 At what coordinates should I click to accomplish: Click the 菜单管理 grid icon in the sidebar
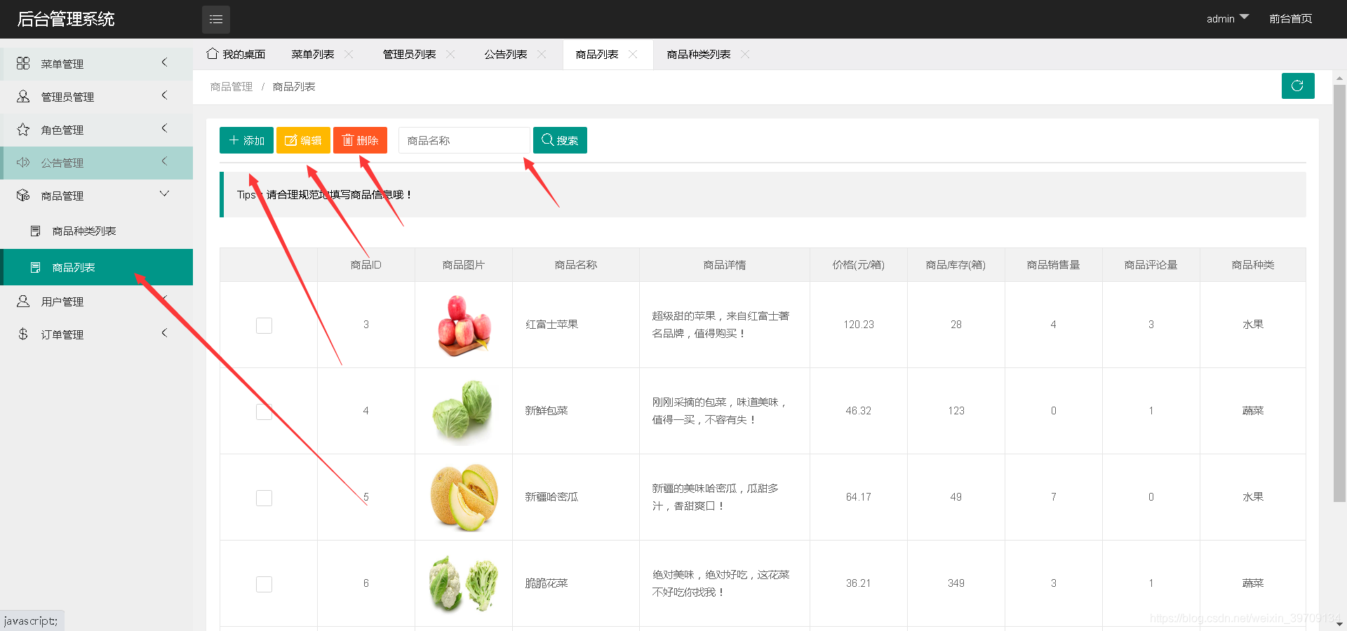[x=23, y=63]
